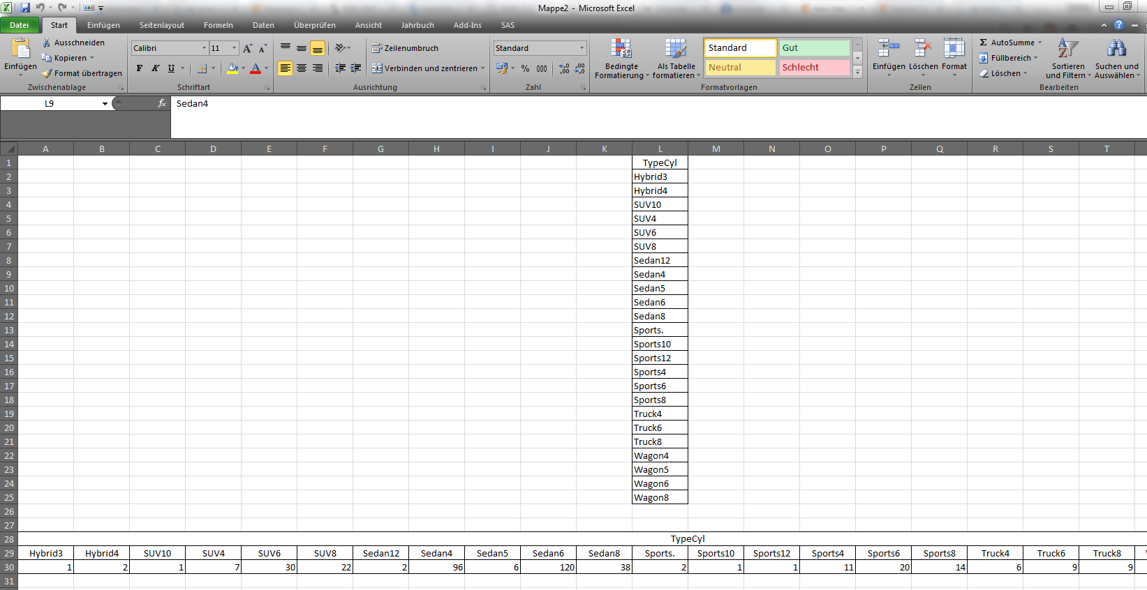The image size is (1147, 590).
Task: Select the Gut cell style
Action: pos(814,48)
